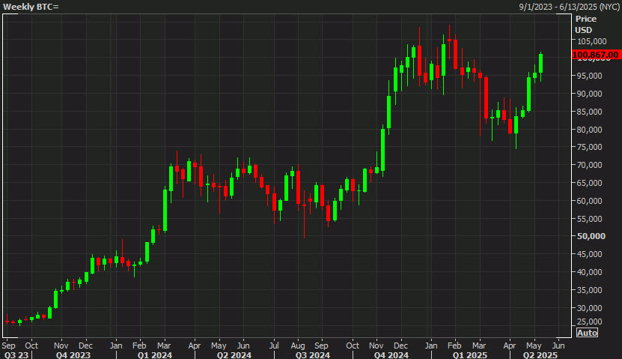Click the Sep 2023 label at axis start

pos(10,346)
